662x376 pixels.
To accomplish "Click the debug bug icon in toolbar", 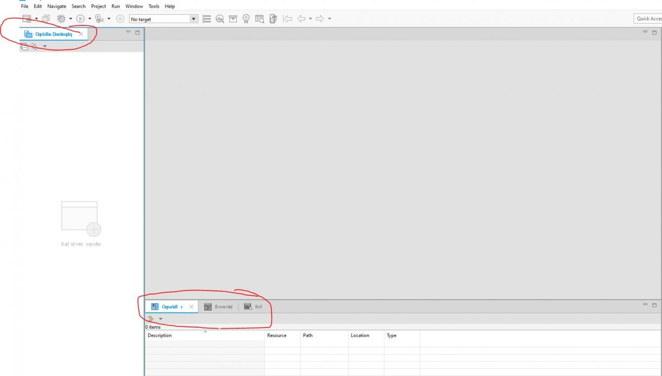I will click(61, 19).
